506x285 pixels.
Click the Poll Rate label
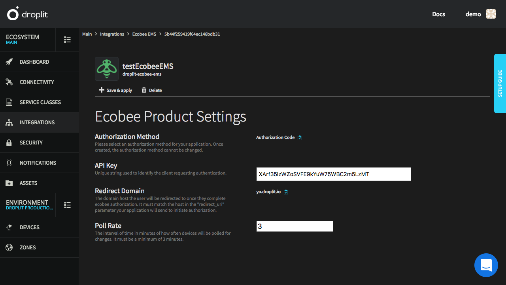[108, 226]
